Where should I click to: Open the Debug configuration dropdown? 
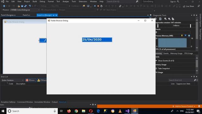45,6
